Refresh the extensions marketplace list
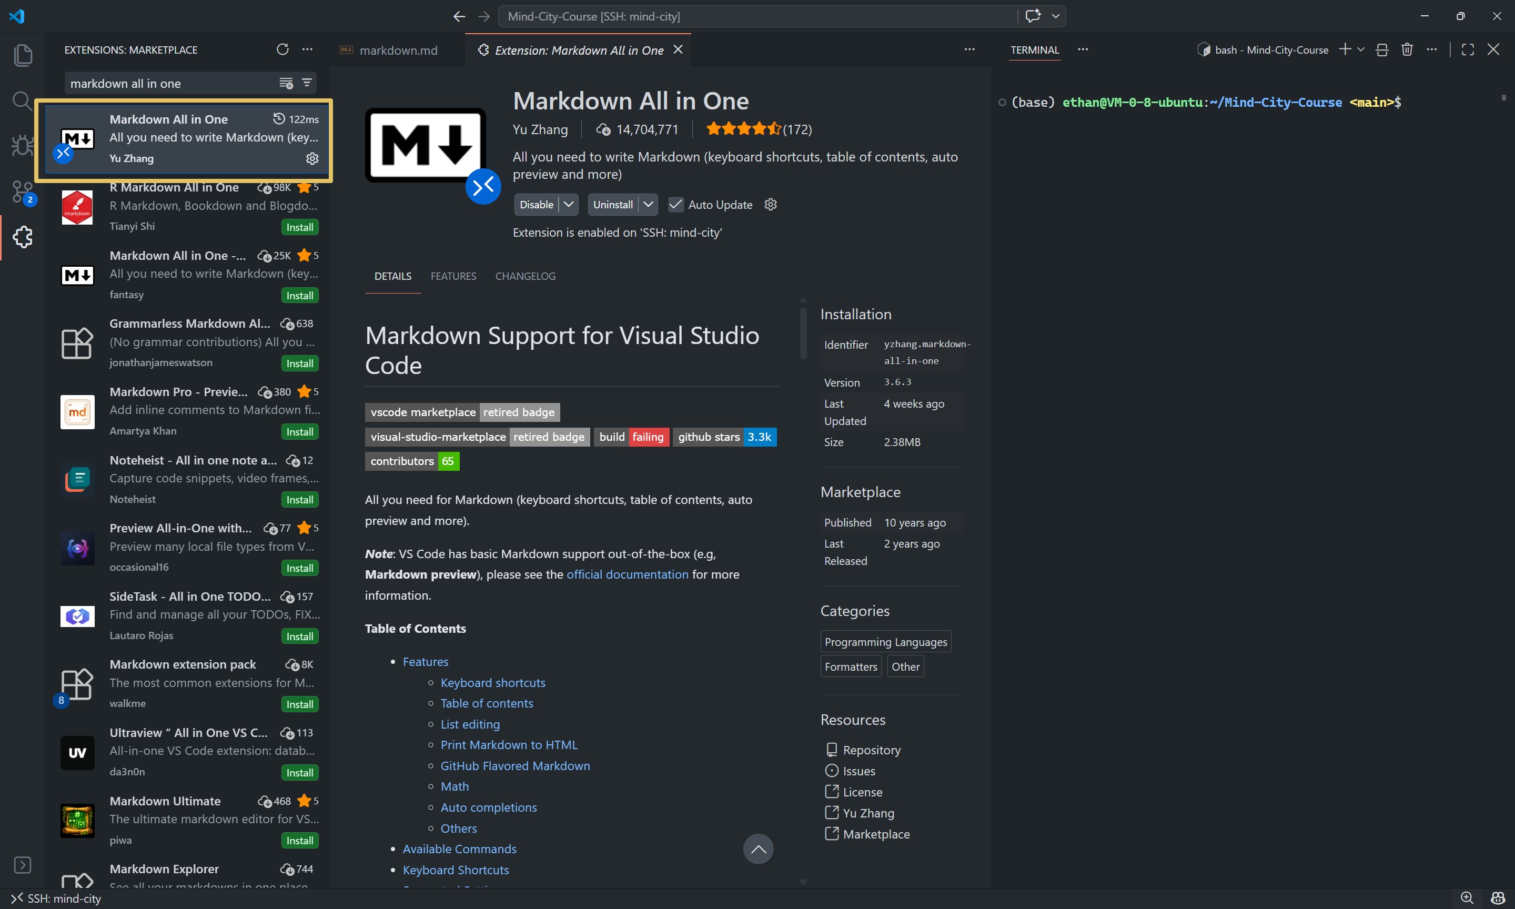Image resolution: width=1515 pixels, height=909 pixels. pos(282,49)
